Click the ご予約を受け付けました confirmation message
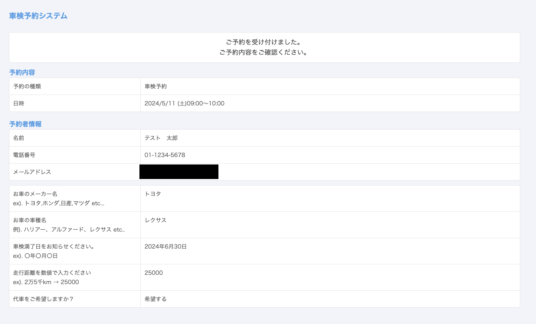Viewport: 536px width, 324px height. tap(264, 42)
